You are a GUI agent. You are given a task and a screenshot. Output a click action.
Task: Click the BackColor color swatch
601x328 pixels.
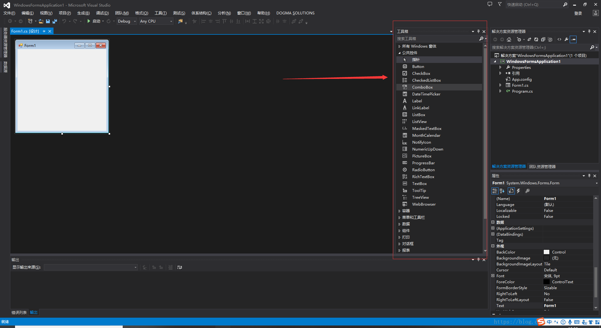[x=547, y=252]
